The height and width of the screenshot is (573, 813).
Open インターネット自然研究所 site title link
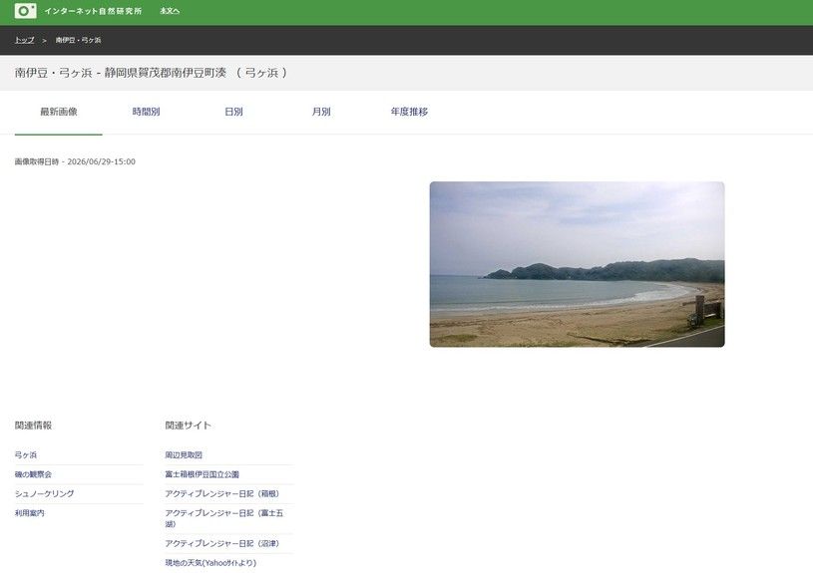tap(93, 11)
